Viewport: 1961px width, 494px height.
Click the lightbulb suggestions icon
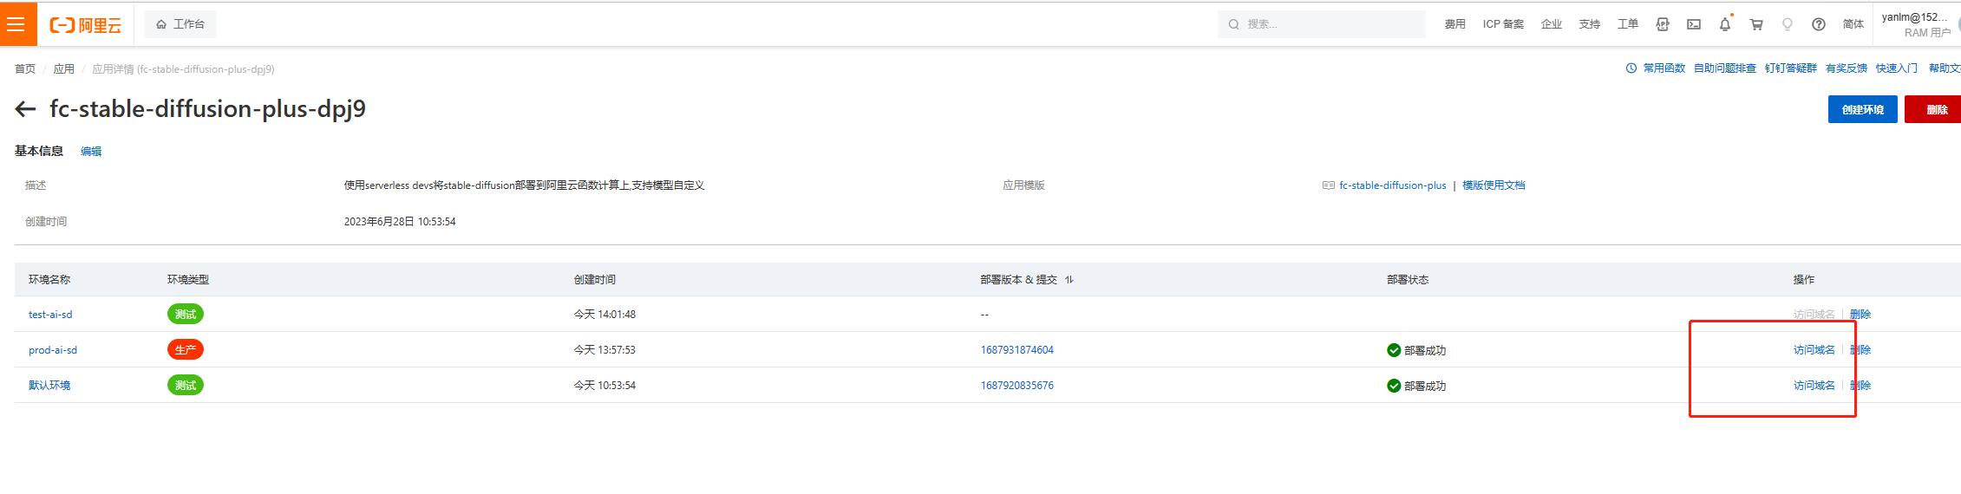pos(1788,24)
